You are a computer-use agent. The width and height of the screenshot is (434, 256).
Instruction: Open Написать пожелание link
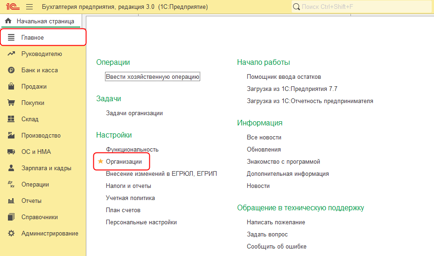[x=276, y=222]
